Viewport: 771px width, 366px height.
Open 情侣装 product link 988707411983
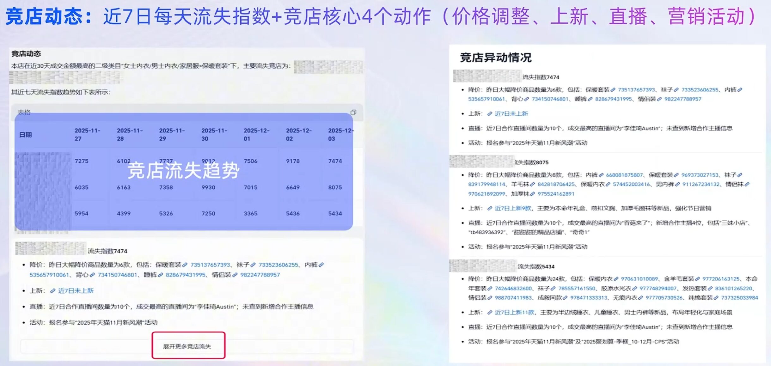point(513,298)
